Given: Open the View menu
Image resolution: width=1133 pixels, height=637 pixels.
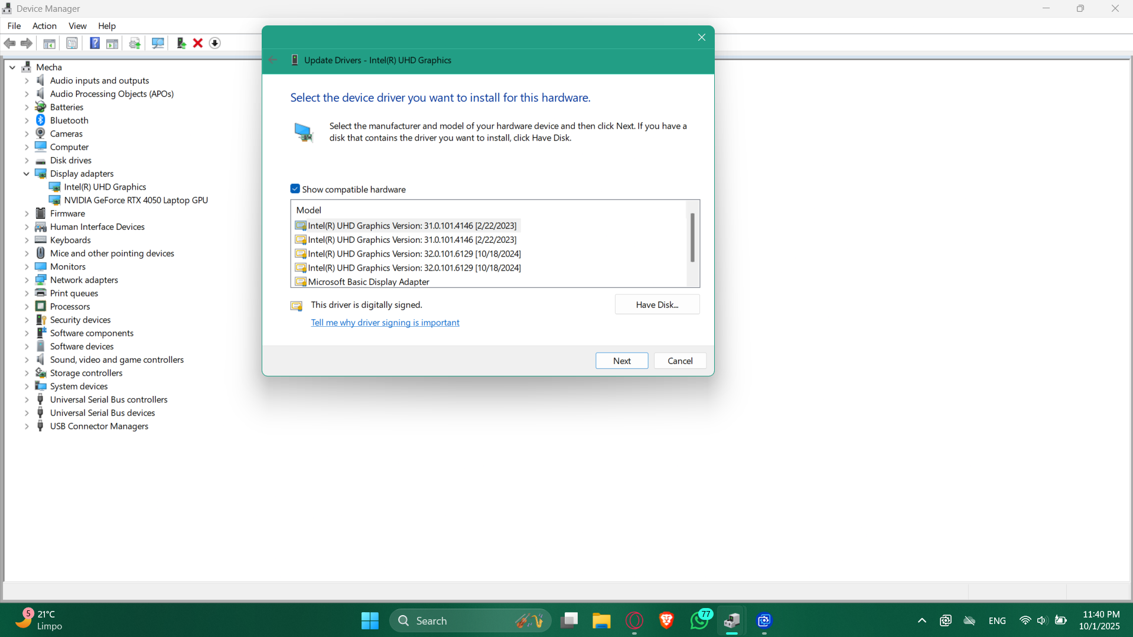Looking at the screenshot, I should [x=77, y=26].
